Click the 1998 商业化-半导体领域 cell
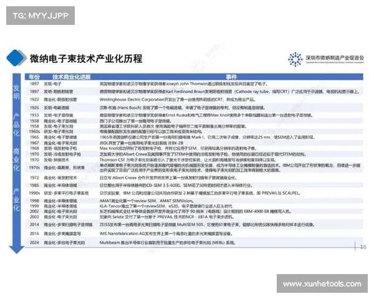 click(60, 201)
